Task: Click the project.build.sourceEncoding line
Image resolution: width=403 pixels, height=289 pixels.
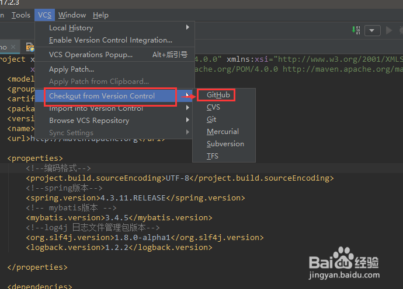Action: click(x=180, y=178)
